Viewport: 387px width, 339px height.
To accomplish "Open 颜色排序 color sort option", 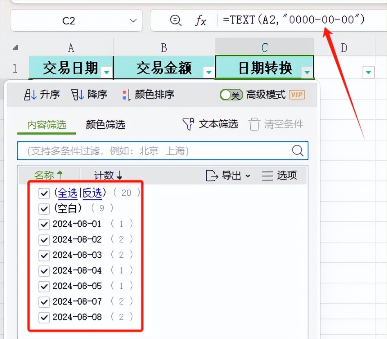I will coord(148,95).
